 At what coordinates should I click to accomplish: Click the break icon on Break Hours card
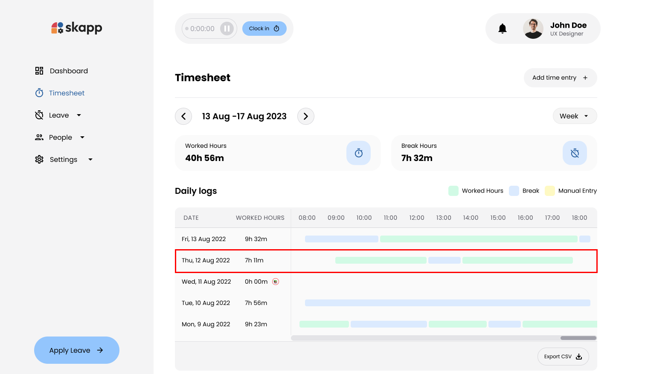click(575, 153)
